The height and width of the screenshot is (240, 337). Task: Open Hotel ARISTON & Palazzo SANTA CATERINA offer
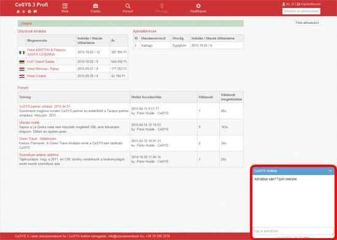click(x=46, y=52)
